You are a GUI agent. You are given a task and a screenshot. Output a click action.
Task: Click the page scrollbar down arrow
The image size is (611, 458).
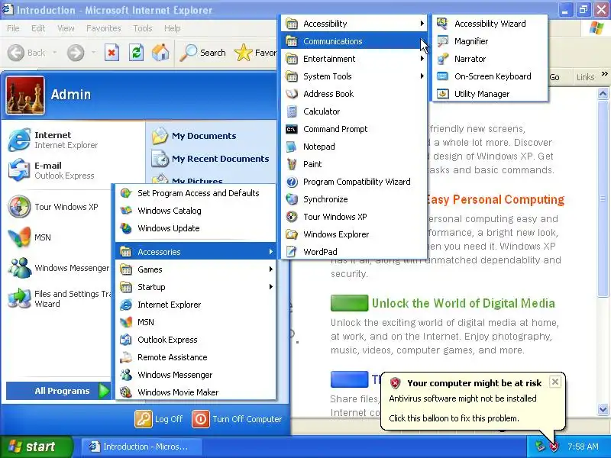coord(603,409)
